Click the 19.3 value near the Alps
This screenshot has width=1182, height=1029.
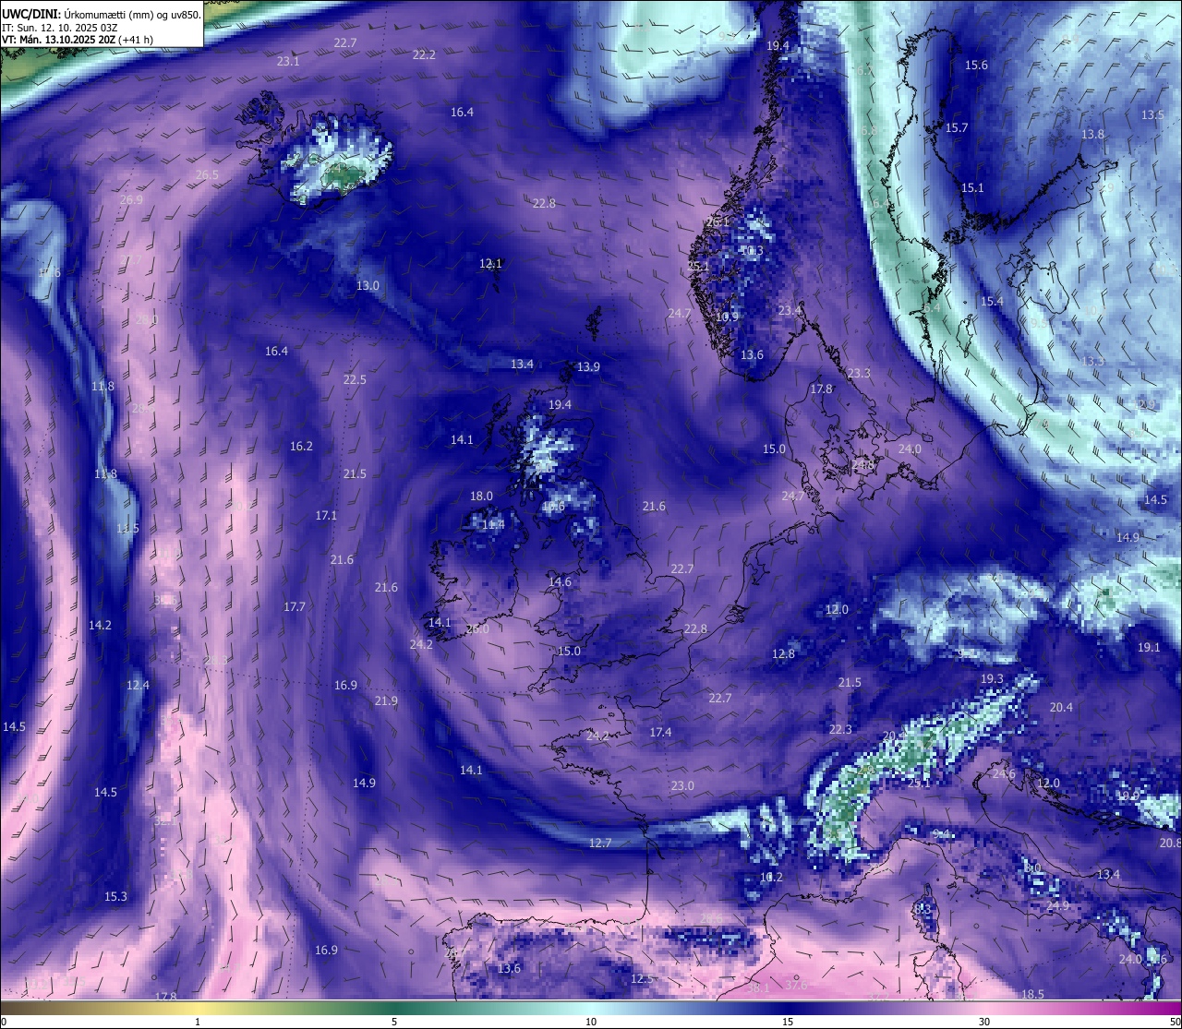pyautogui.click(x=992, y=678)
